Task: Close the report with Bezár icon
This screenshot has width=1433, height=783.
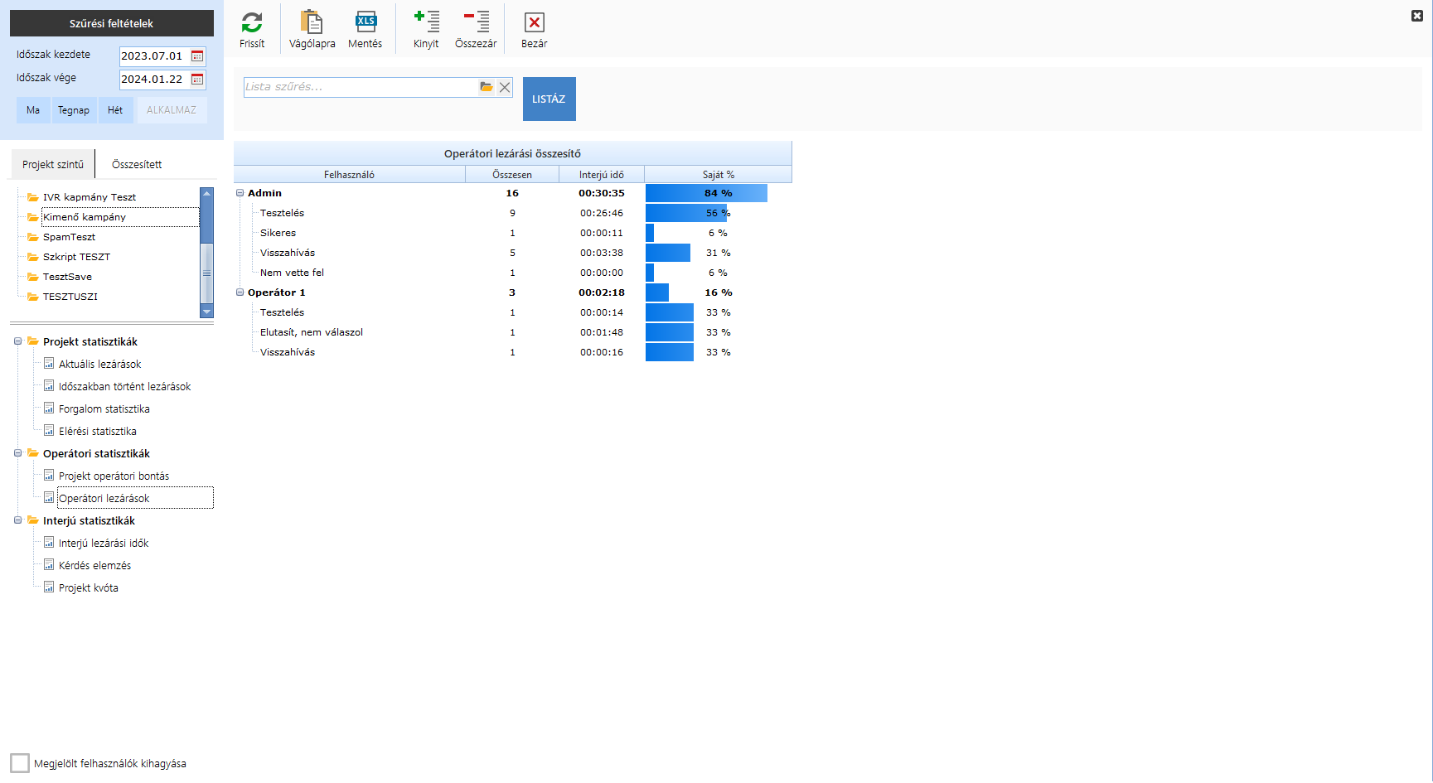Action: [x=534, y=22]
